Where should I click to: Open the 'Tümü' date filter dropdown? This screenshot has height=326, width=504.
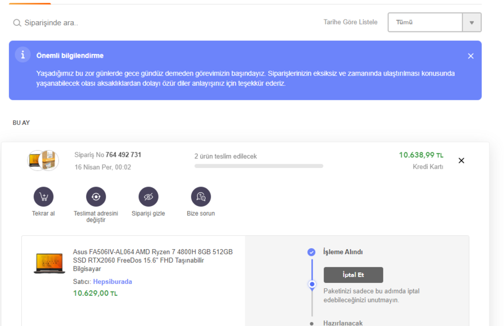434,22
